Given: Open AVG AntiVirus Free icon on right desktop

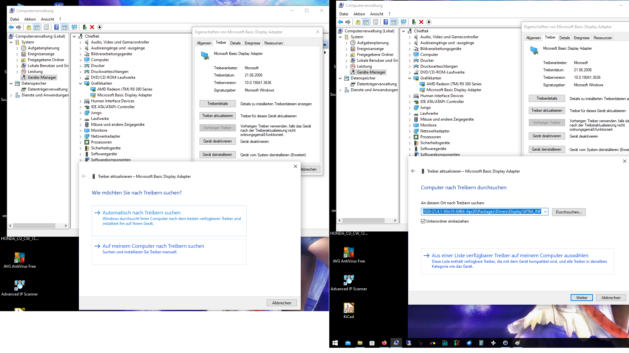Looking at the screenshot, I should pos(349,255).
